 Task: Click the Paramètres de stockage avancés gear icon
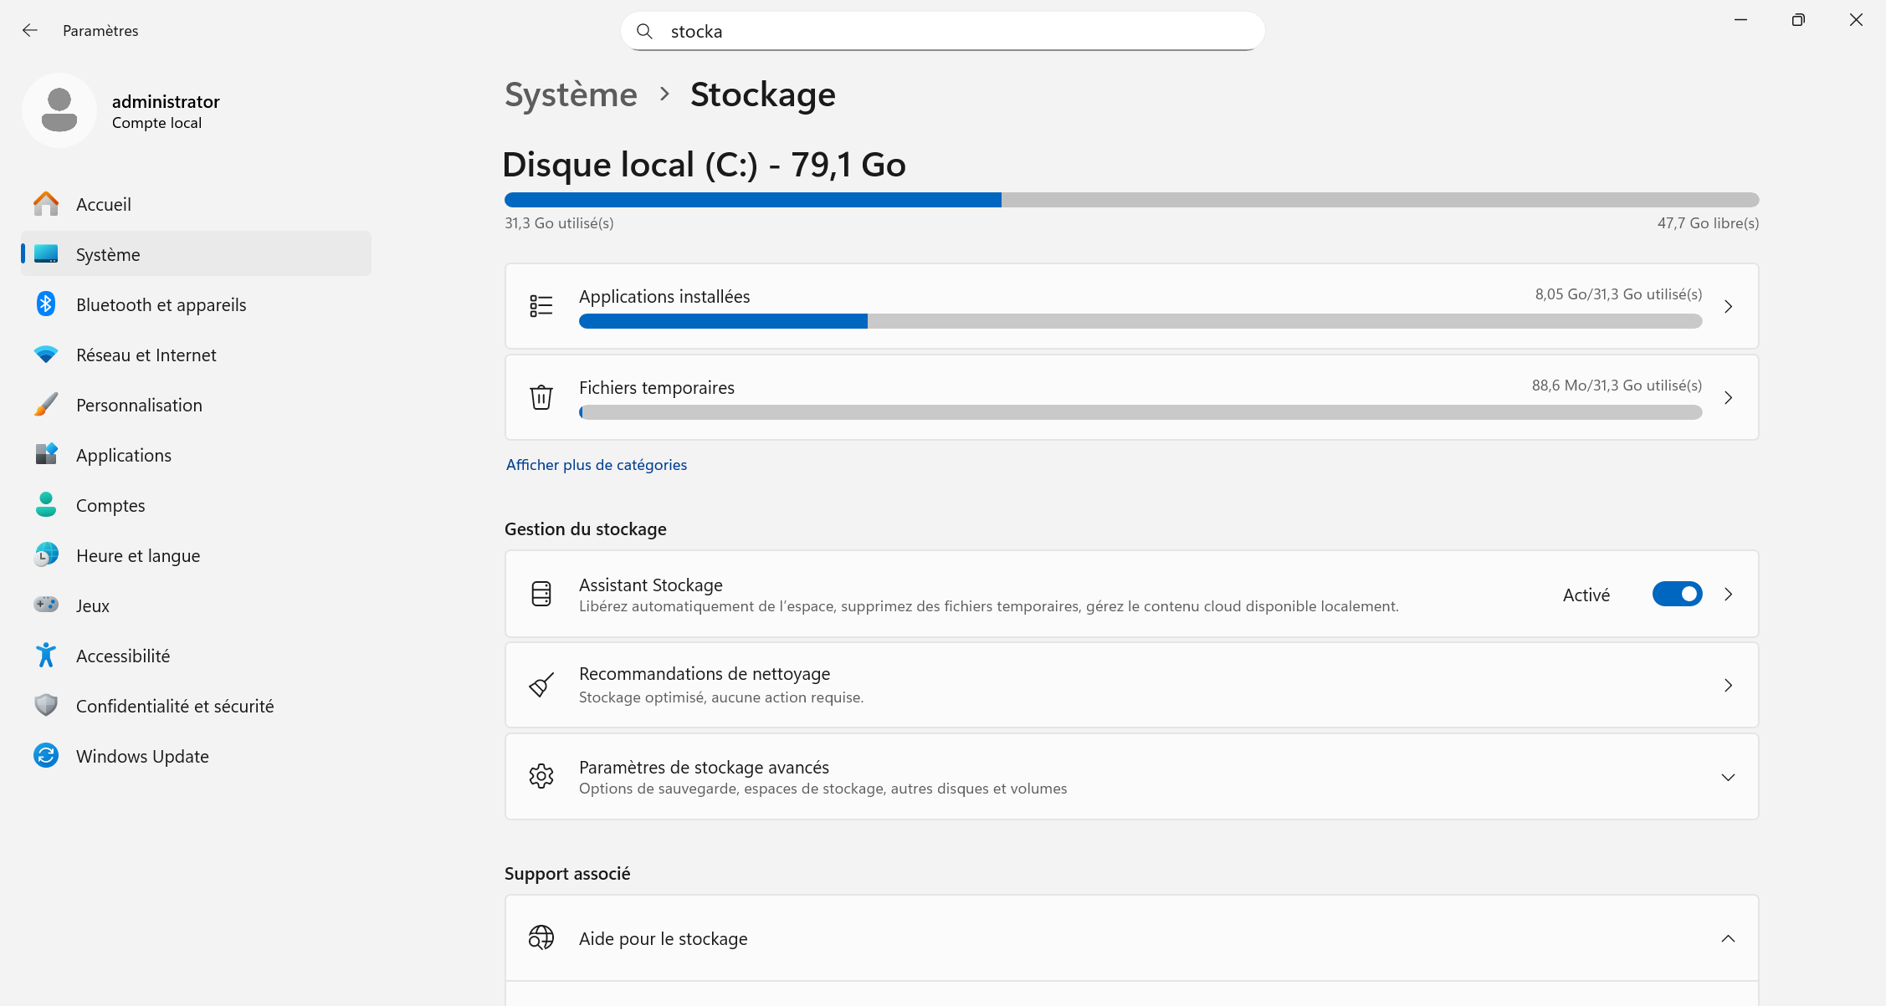coord(541,776)
